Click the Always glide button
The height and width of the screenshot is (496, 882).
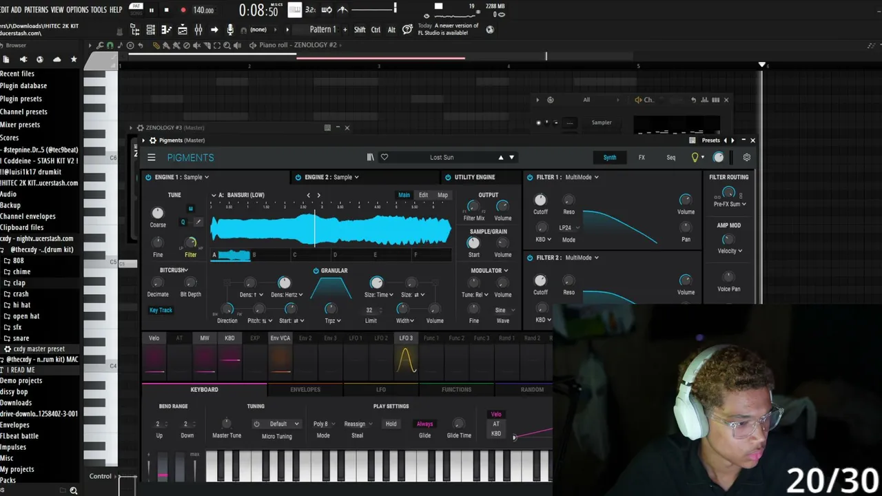pos(424,424)
